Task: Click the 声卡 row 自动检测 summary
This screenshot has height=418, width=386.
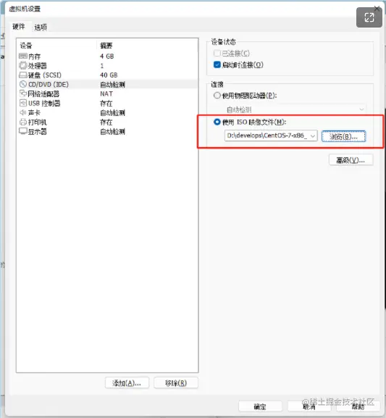Action: [112, 113]
